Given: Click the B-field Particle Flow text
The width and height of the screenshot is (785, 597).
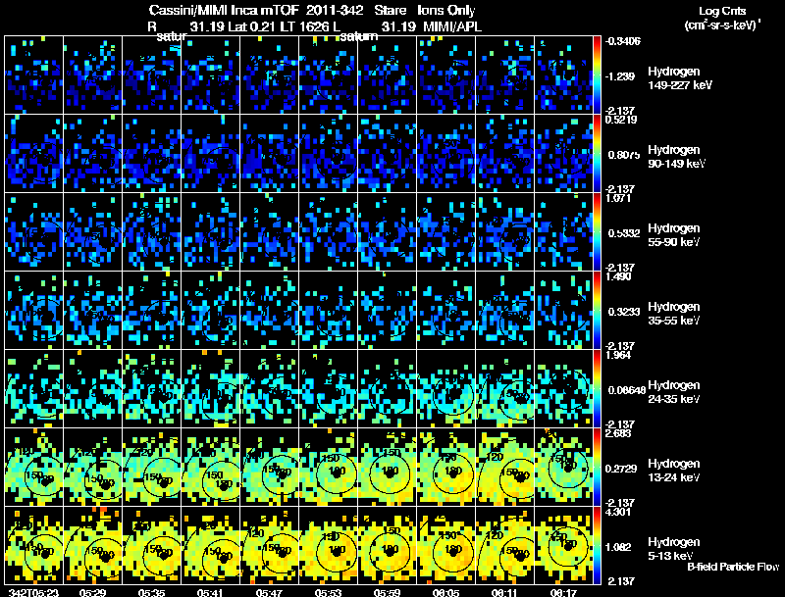Looking at the screenshot, I should (732, 567).
